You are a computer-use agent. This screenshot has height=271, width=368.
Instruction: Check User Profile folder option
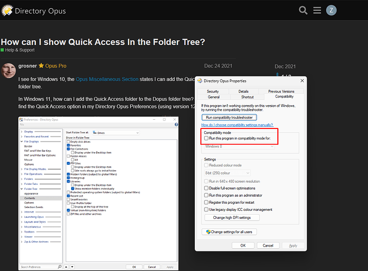coord(68,203)
